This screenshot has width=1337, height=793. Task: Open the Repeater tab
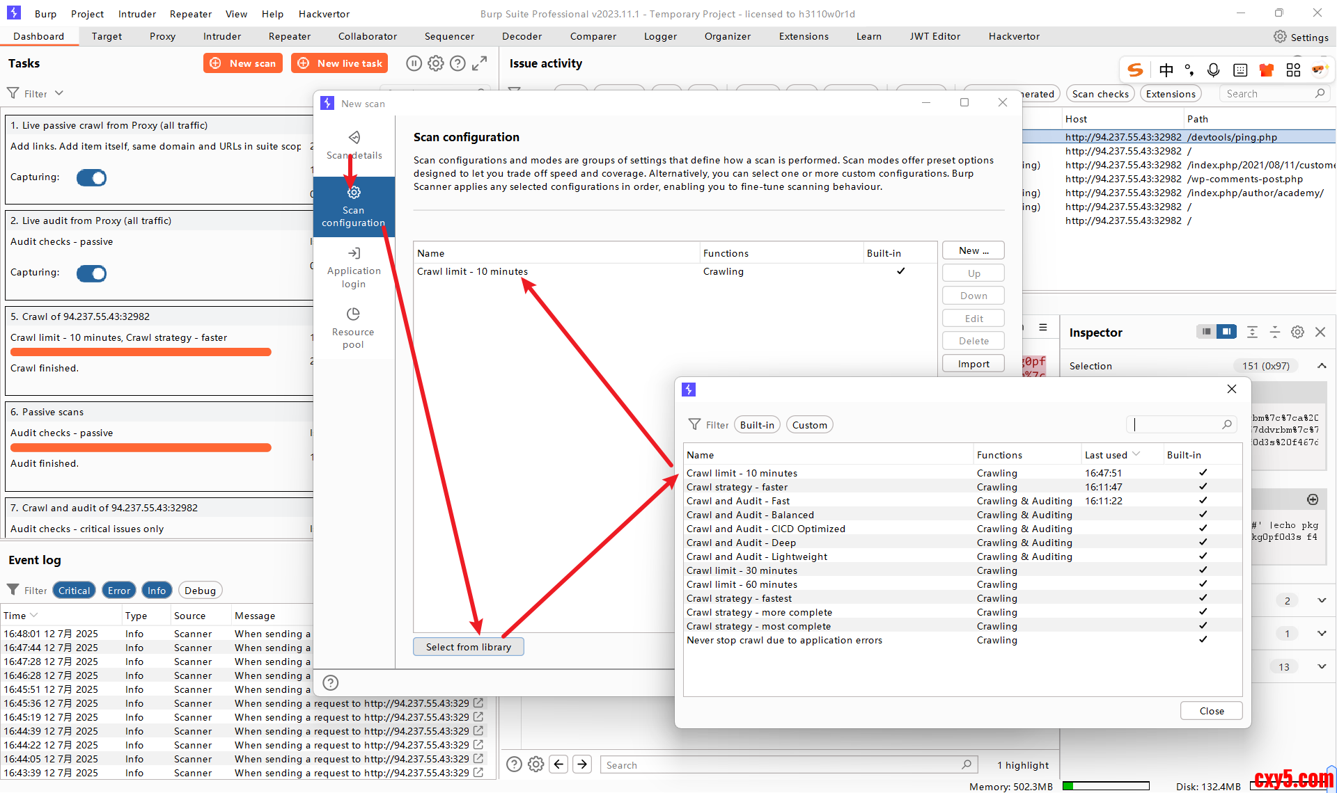[289, 36]
